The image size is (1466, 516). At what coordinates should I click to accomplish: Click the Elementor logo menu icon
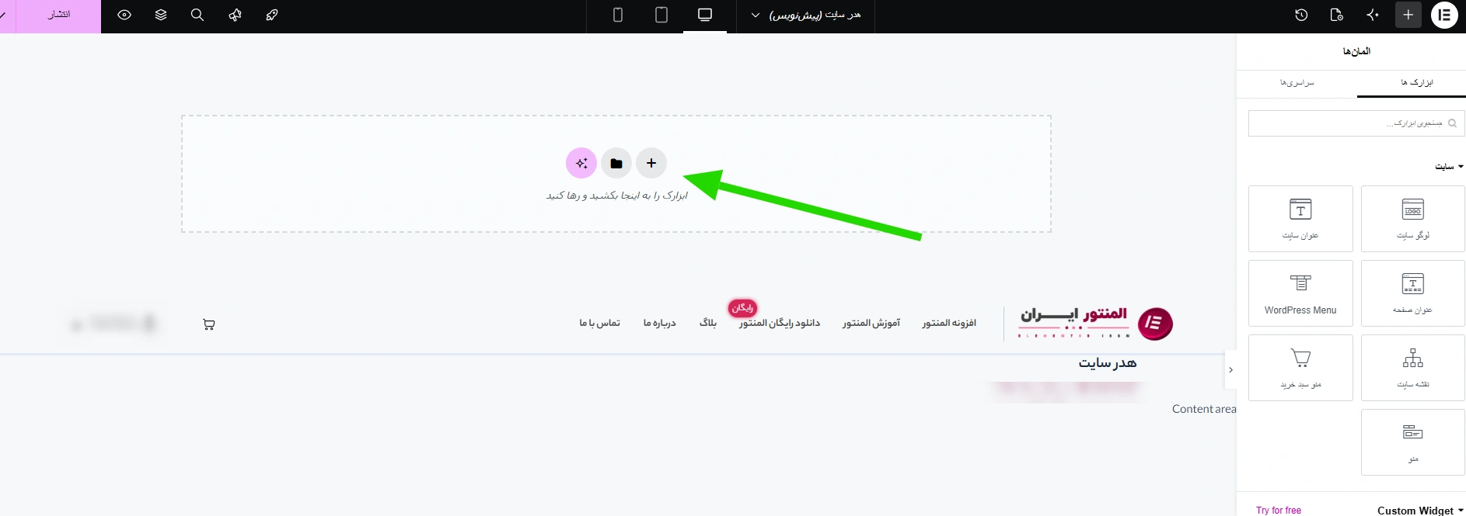pyautogui.click(x=1444, y=15)
